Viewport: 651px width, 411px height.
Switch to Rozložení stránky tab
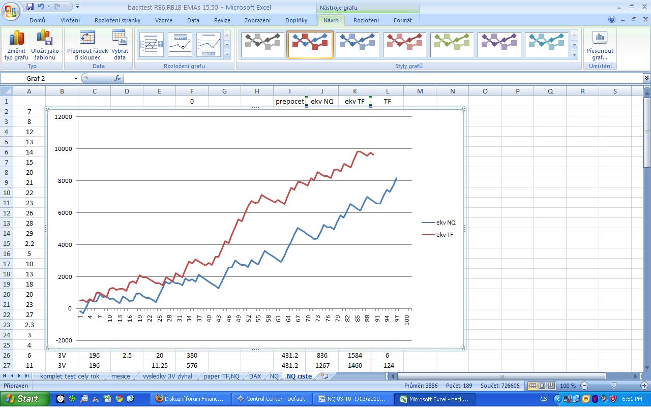click(117, 20)
